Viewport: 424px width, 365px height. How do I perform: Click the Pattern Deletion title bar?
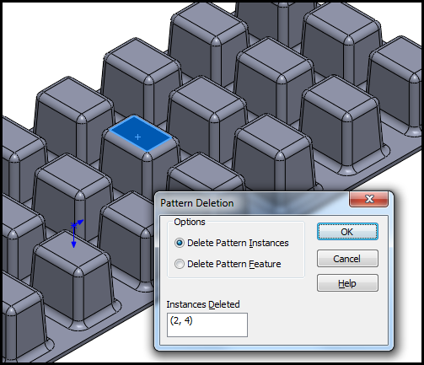point(253,203)
